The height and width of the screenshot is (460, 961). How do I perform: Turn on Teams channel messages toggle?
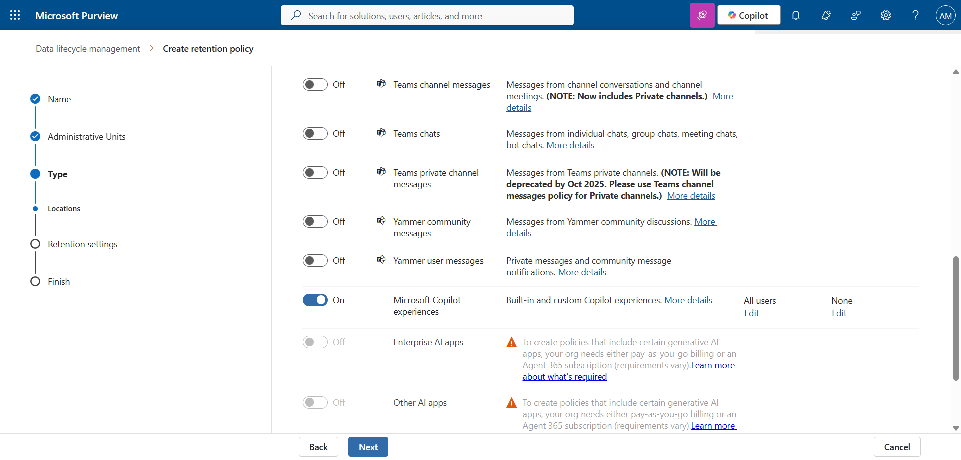point(315,84)
